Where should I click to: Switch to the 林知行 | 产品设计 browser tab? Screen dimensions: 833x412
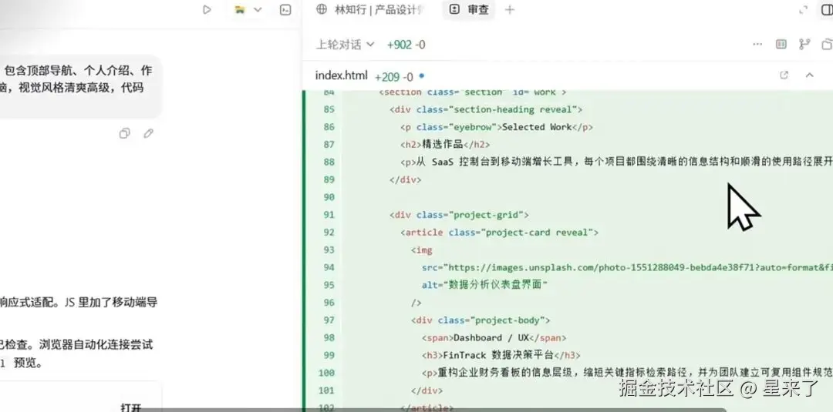371,9
